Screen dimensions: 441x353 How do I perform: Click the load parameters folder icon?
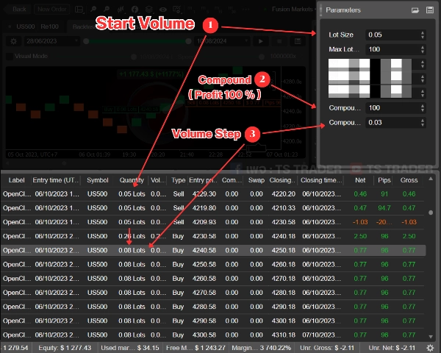click(415, 10)
